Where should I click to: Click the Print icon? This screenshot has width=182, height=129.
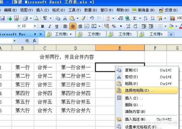point(25,18)
